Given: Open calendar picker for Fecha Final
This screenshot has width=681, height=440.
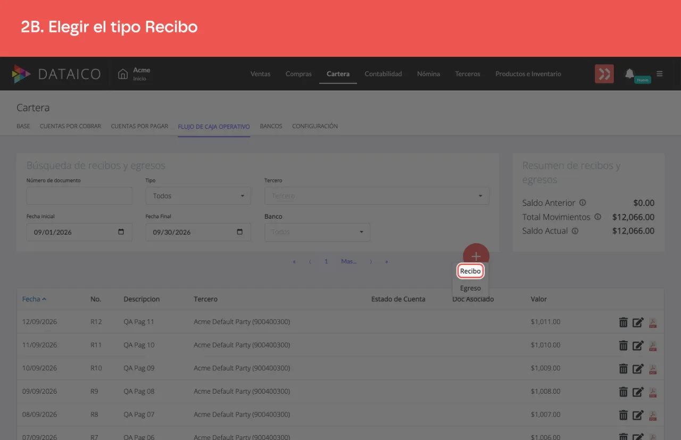Looking at the screenshot, I should [x=240, y=232].
